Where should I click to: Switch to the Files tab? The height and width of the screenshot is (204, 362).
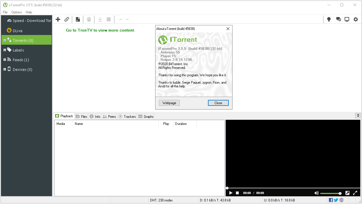click(81, 116)
